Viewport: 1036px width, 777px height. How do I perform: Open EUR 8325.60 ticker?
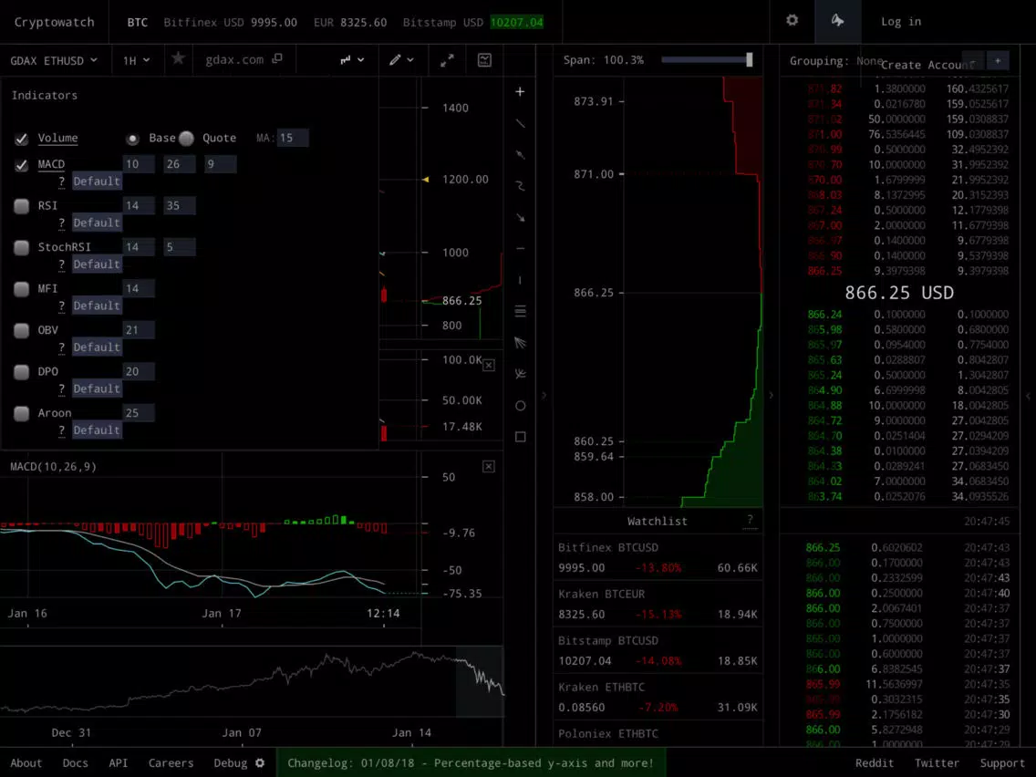(x=350, y=23)
